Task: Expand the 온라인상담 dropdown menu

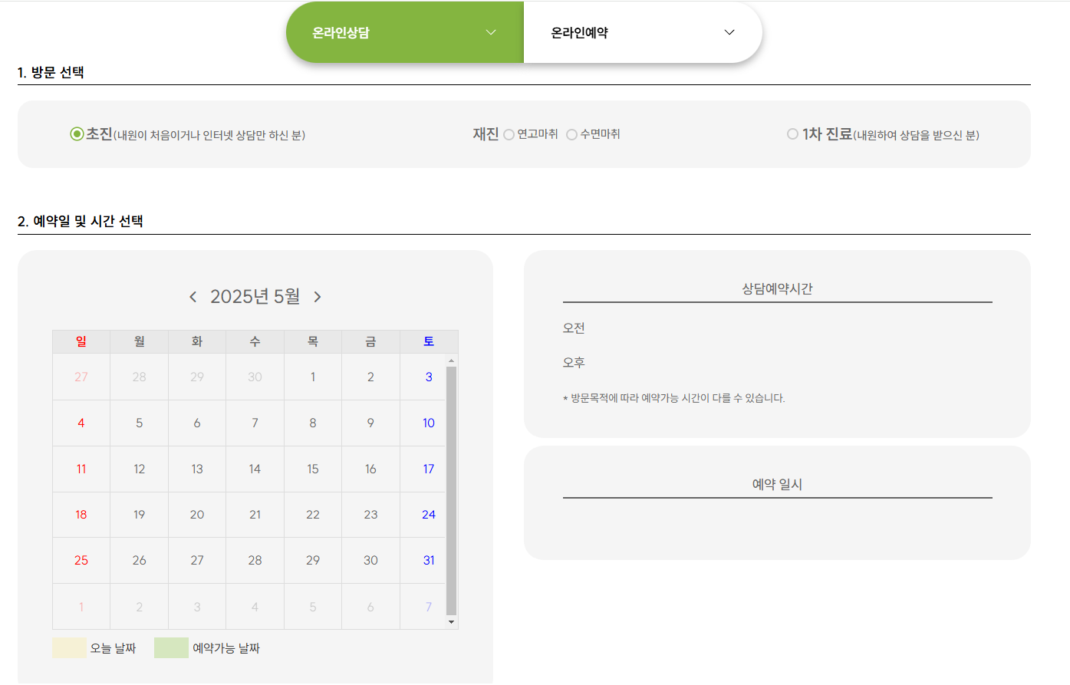Action: (x=405, y=32)
